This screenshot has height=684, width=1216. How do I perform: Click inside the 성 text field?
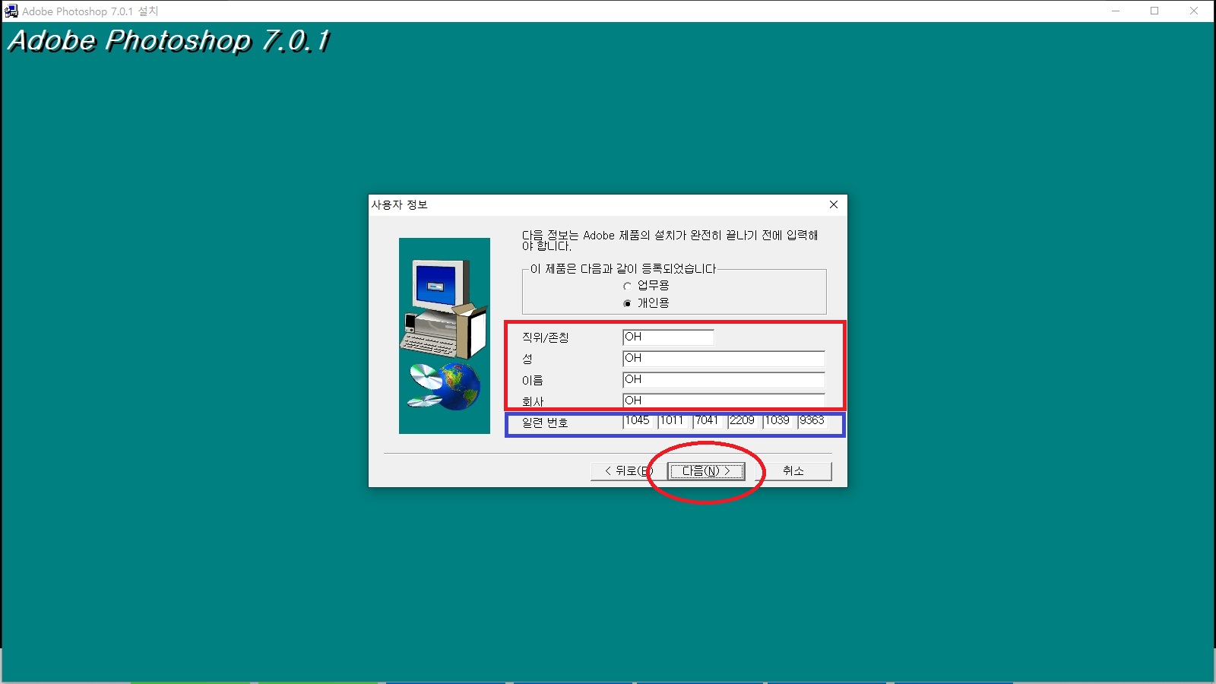coord(722,358)
